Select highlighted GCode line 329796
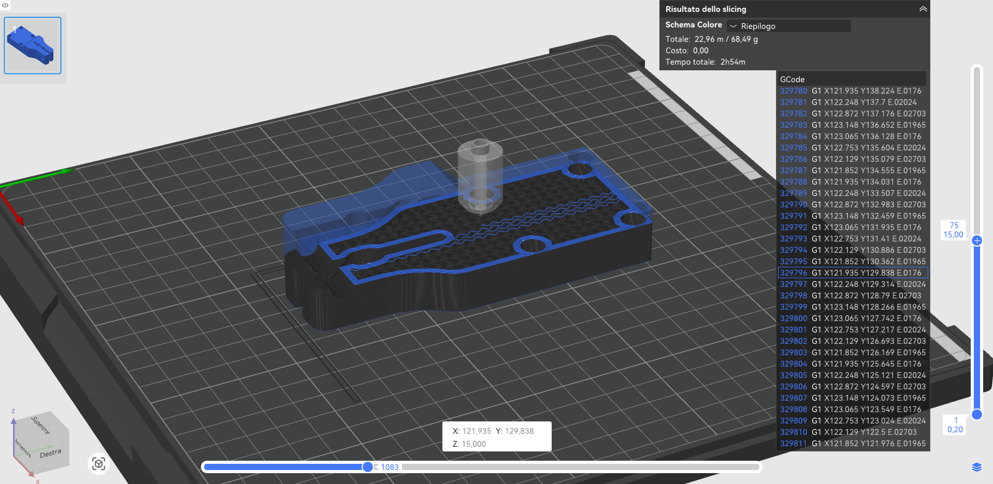 click(853, 273)
